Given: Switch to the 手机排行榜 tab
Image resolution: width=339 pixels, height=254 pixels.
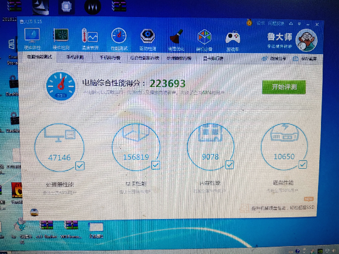Looking at the screenshot, I should (110, 58).
